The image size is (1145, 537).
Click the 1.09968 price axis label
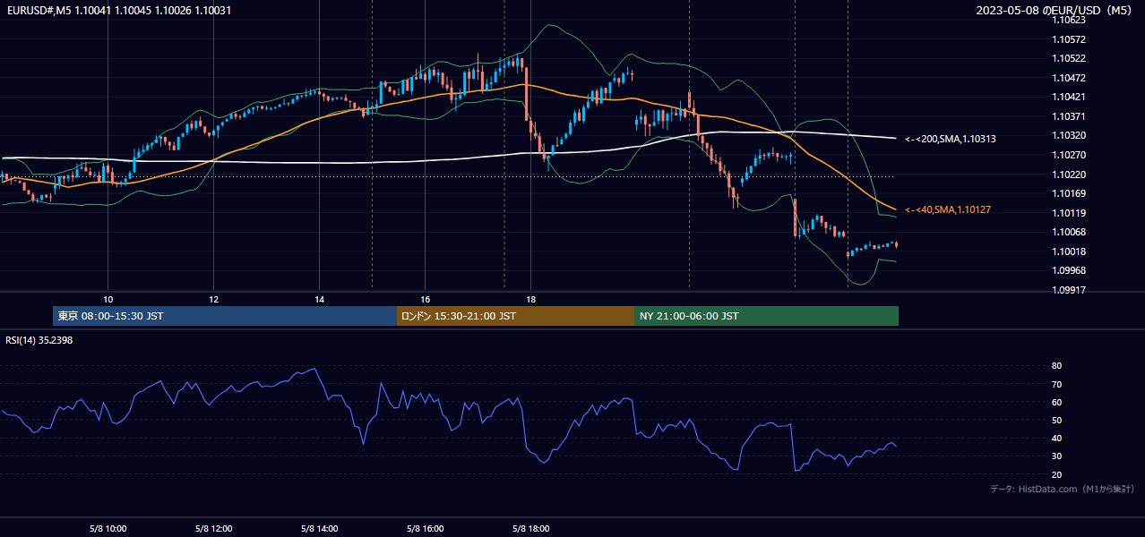1068,270
